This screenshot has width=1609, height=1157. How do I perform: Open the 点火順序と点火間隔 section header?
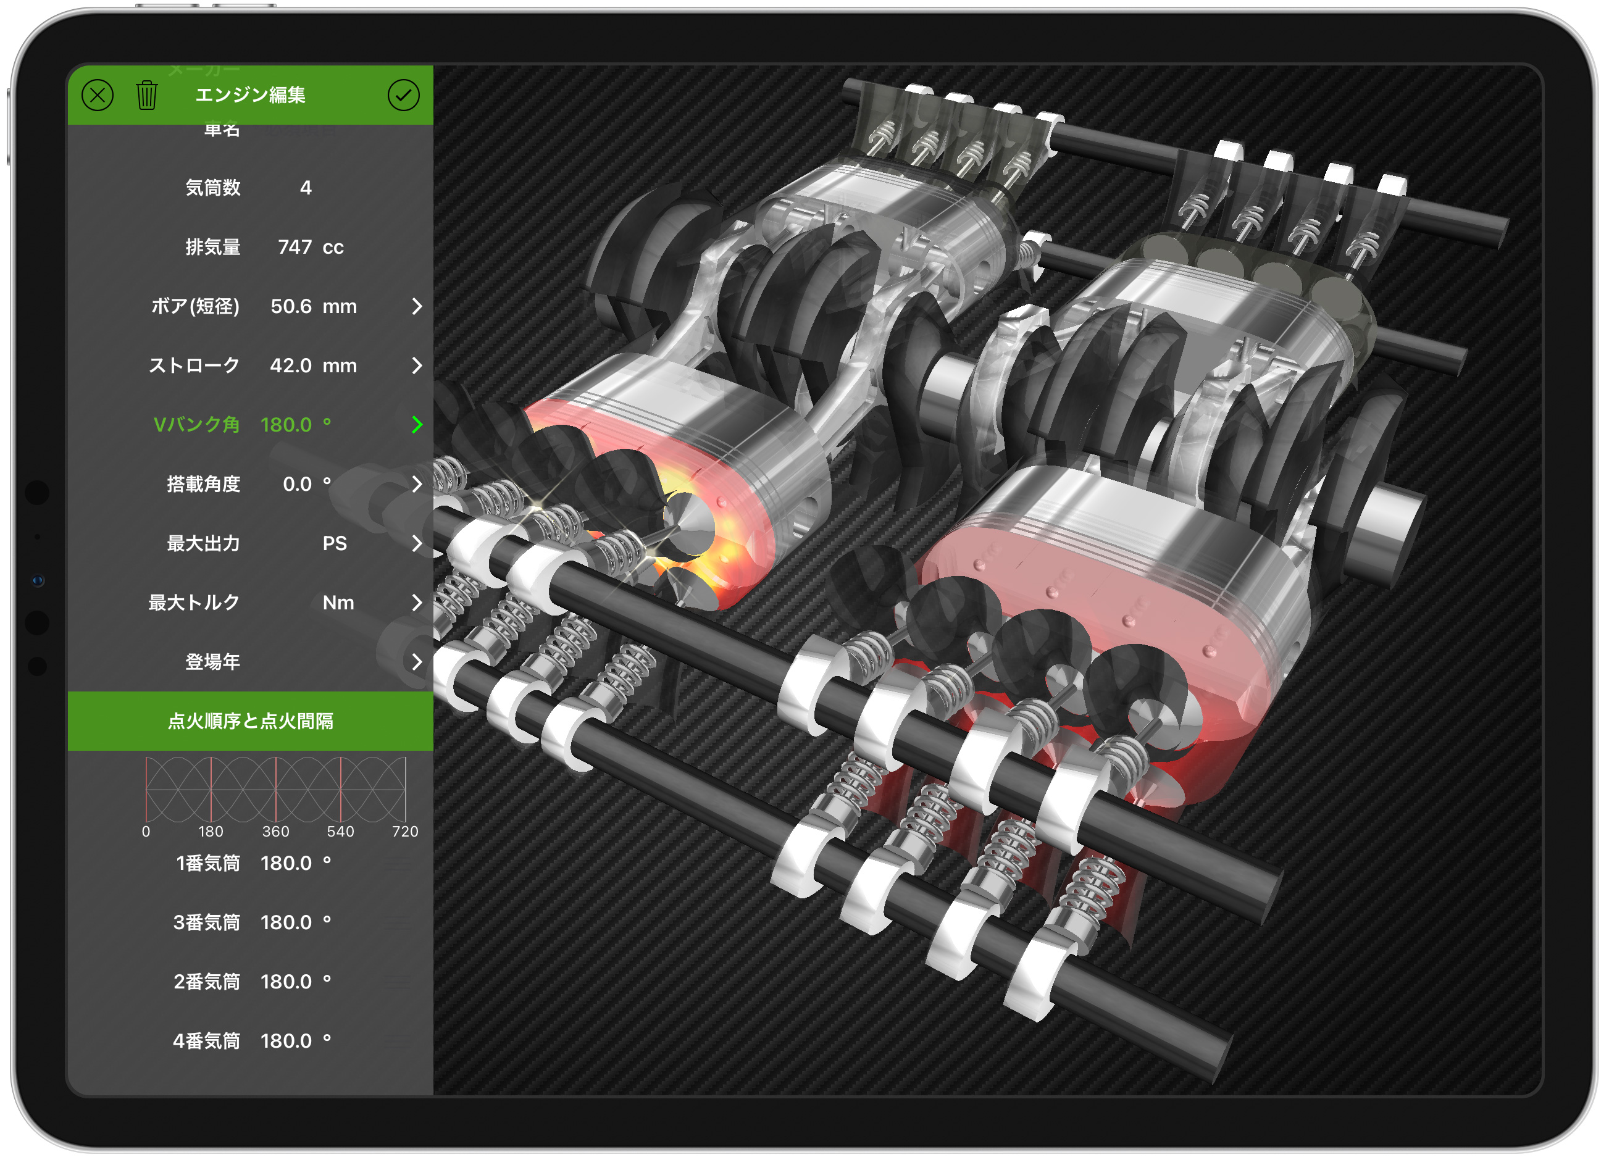click(x=249, y=721)
